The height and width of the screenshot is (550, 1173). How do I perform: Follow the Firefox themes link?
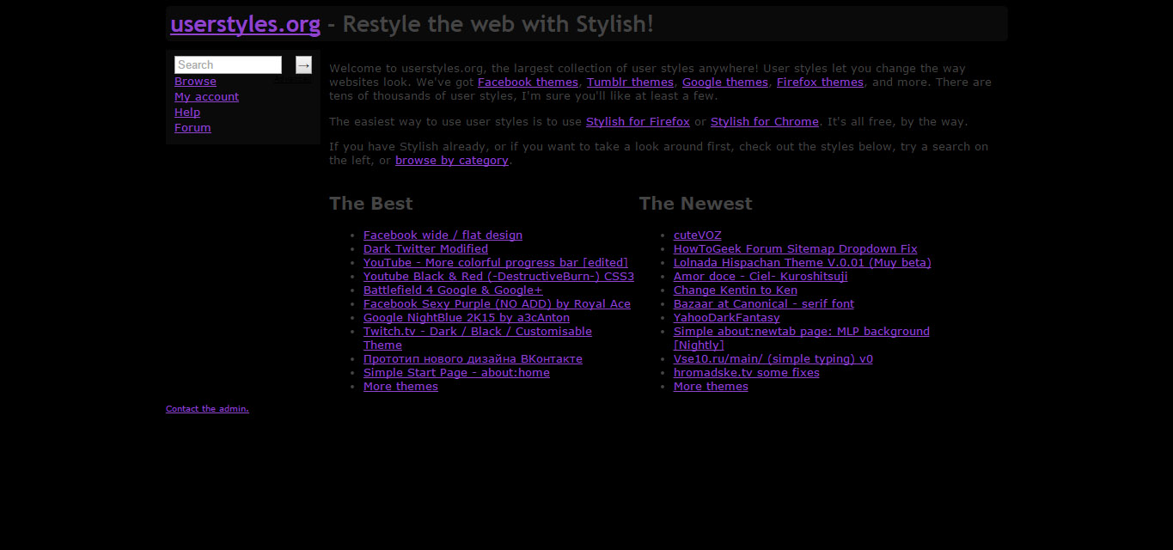pos(820,82)
